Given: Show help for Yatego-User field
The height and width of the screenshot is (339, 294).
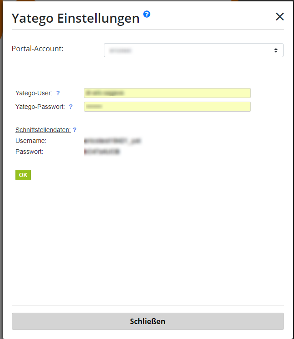Looking at the screenshot, I should [58, 93].
